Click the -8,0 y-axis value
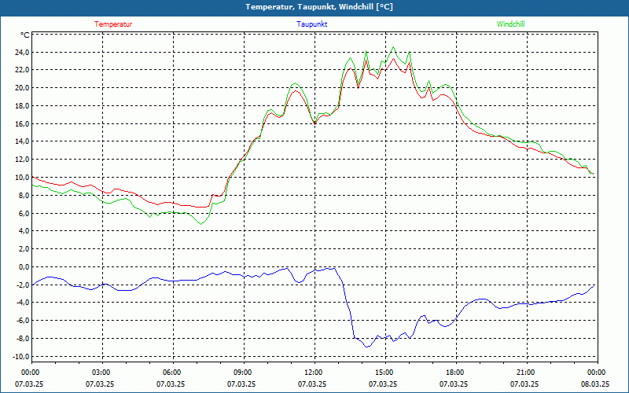 22,338
